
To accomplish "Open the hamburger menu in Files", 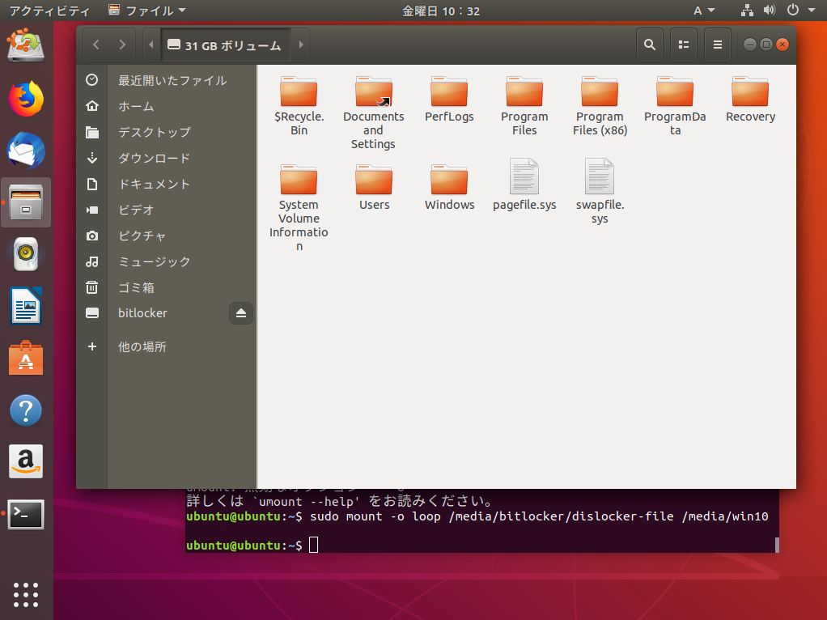I will pyautogui.click(x=717, y=45).
